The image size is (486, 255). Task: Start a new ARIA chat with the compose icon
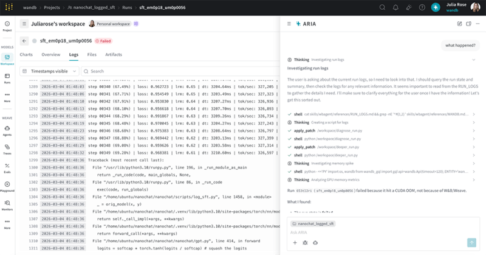click(459, 24)
